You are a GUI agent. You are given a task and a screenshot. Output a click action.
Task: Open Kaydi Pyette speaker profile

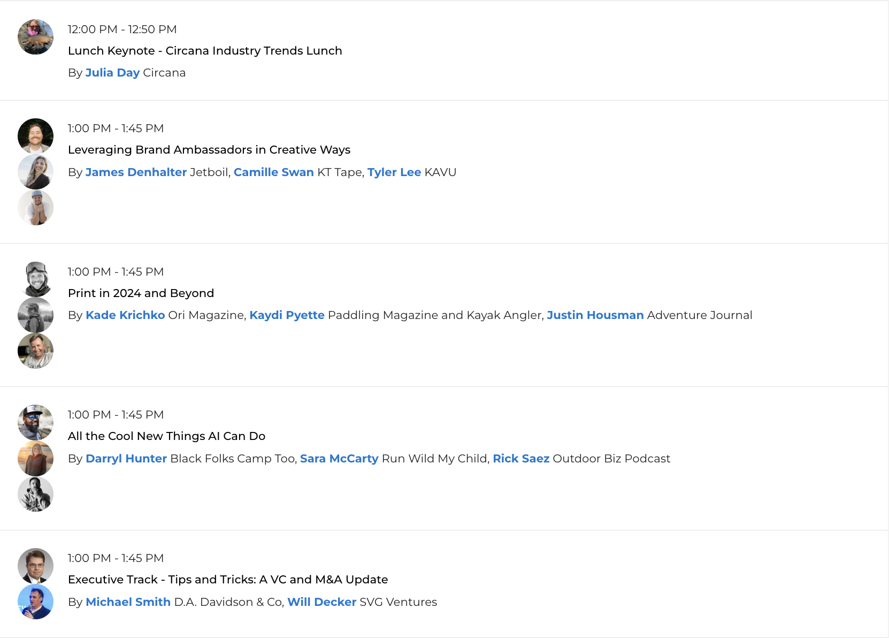[287, 315]
